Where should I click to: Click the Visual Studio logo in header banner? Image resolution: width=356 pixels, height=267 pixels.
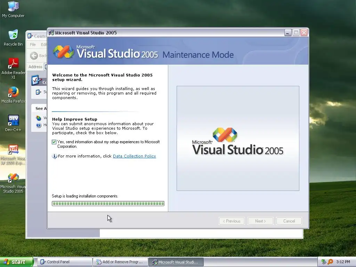[63, 52]
